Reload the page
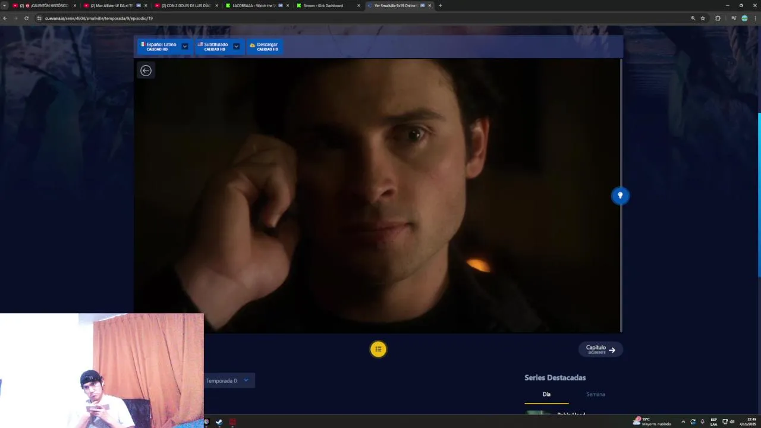Screen dimensions: 761x428 [x=26, y=18]
